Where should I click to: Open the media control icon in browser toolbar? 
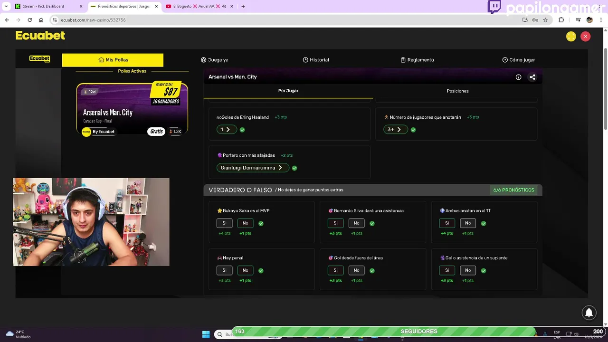tap(578, 20)
